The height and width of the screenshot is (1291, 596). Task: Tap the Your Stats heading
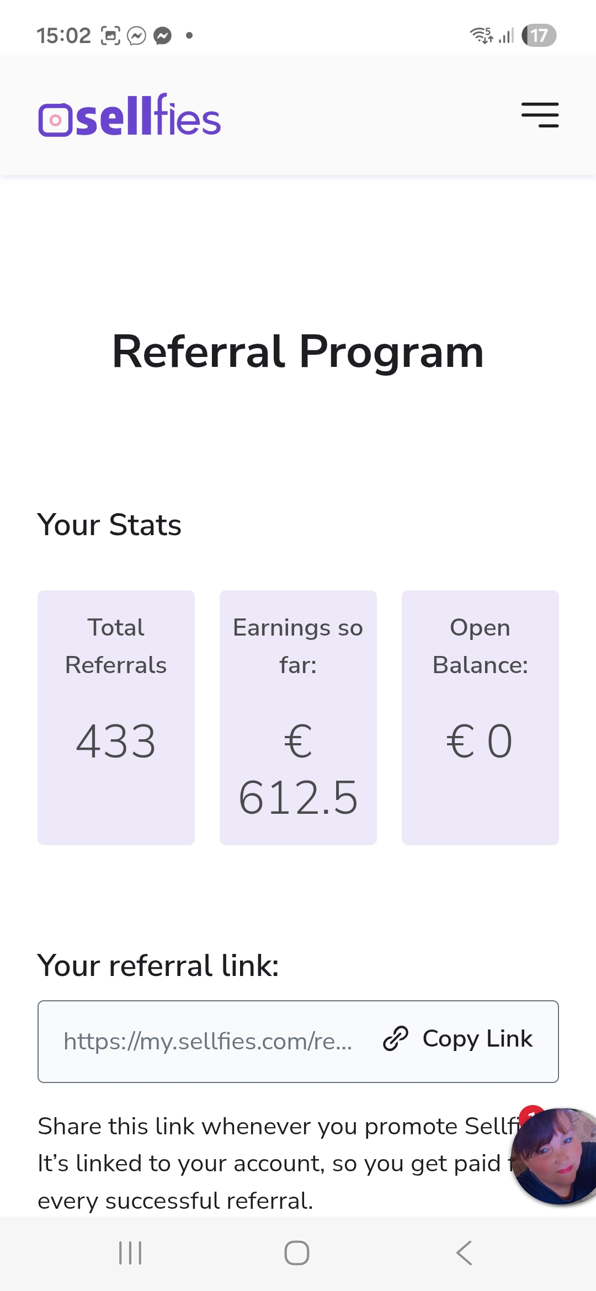point(109,524)
